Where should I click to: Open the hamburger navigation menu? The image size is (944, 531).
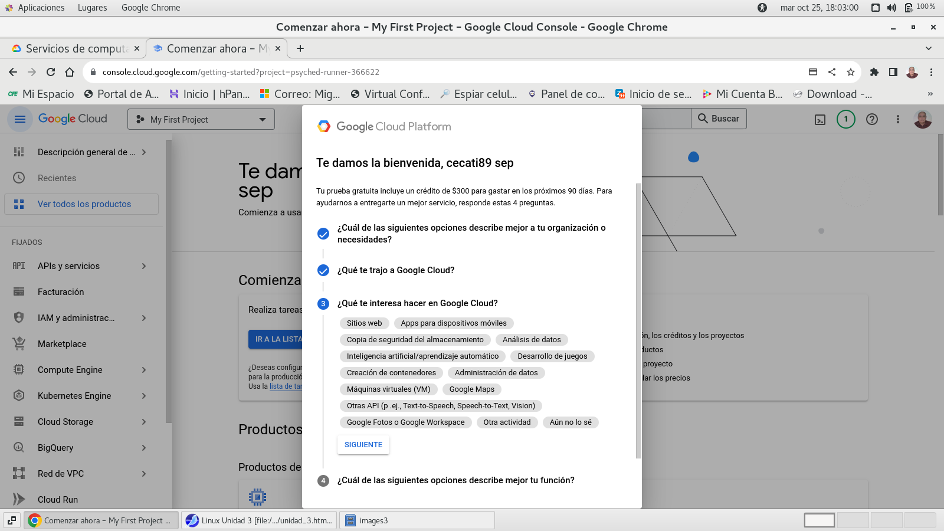20,119
